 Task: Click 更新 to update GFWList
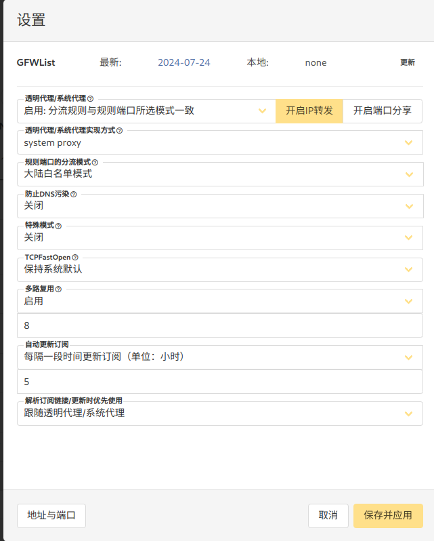[x=407, y=62]
